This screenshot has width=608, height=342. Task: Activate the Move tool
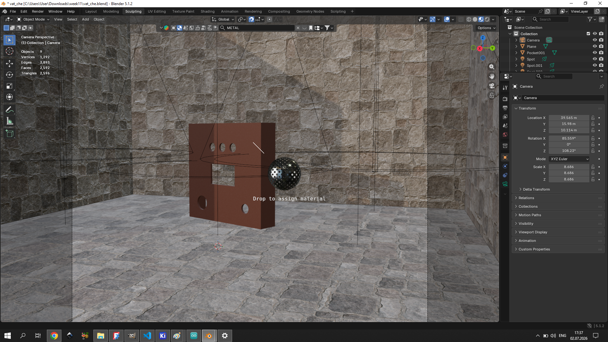[9, 64]
